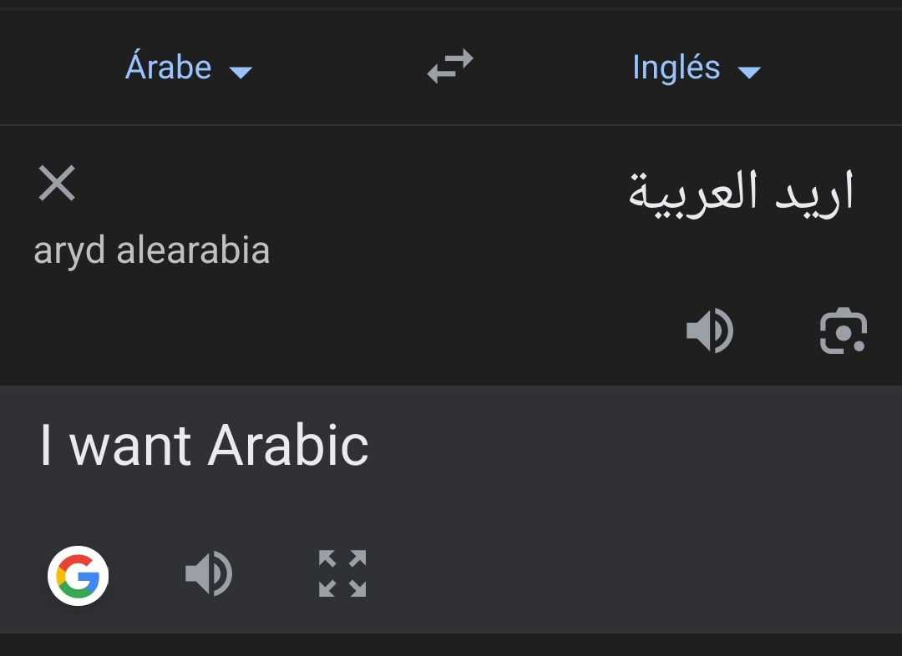Tap the word "aryd" in the transliteration

(70, 250)
